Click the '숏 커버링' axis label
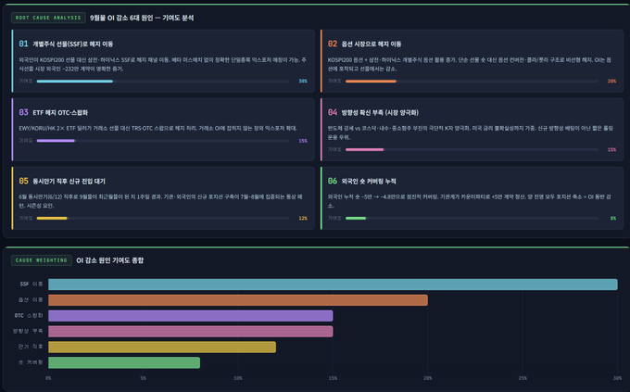Viewport: 630px width, 392px height. [31, 362]
